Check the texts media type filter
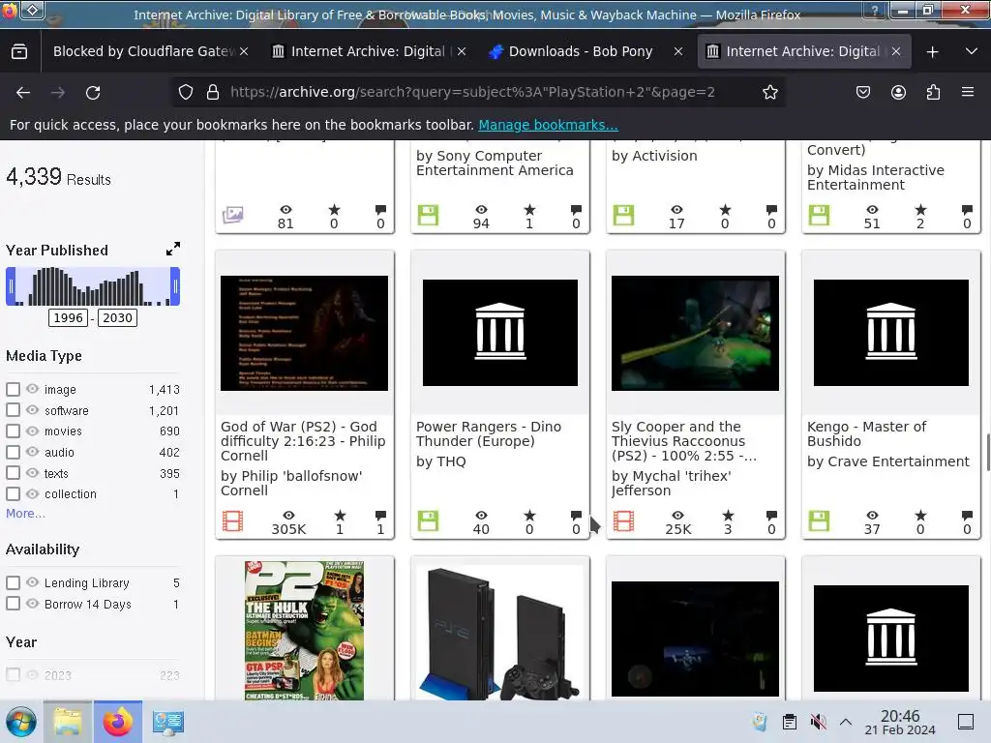The height and width of the screenshot is (743, 991). pos(13,472)
